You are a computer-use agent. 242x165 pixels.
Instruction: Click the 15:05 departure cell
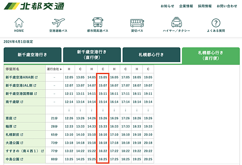(103, 77)
